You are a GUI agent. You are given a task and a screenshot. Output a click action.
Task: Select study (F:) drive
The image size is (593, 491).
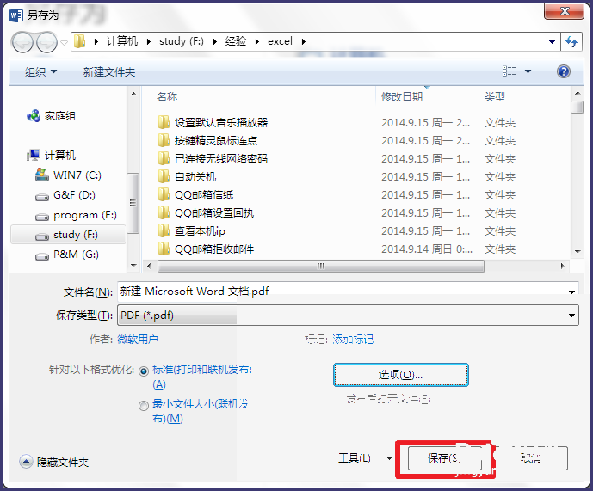(68, 235)
